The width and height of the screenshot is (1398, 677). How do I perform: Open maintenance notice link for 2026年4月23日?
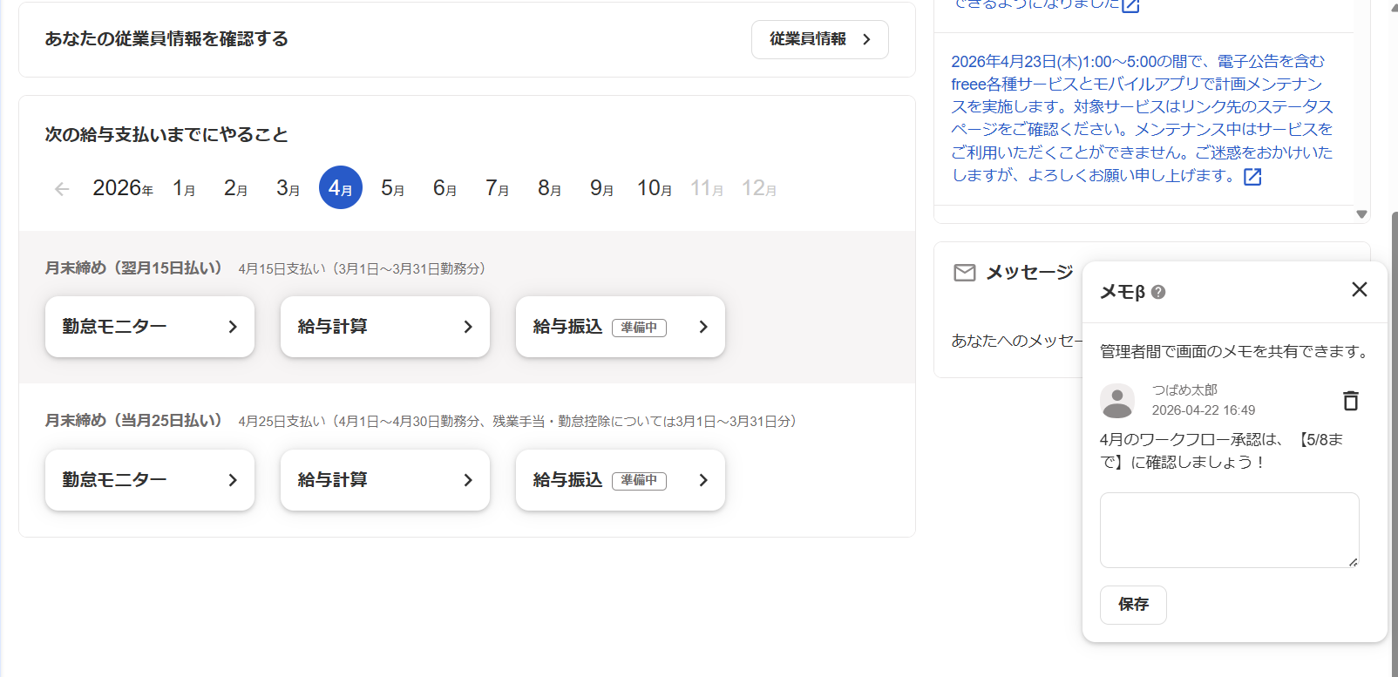[x=1142, y=118]
